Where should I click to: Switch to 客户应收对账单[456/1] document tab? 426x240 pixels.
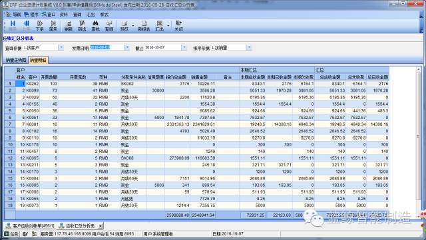(30, 225)
